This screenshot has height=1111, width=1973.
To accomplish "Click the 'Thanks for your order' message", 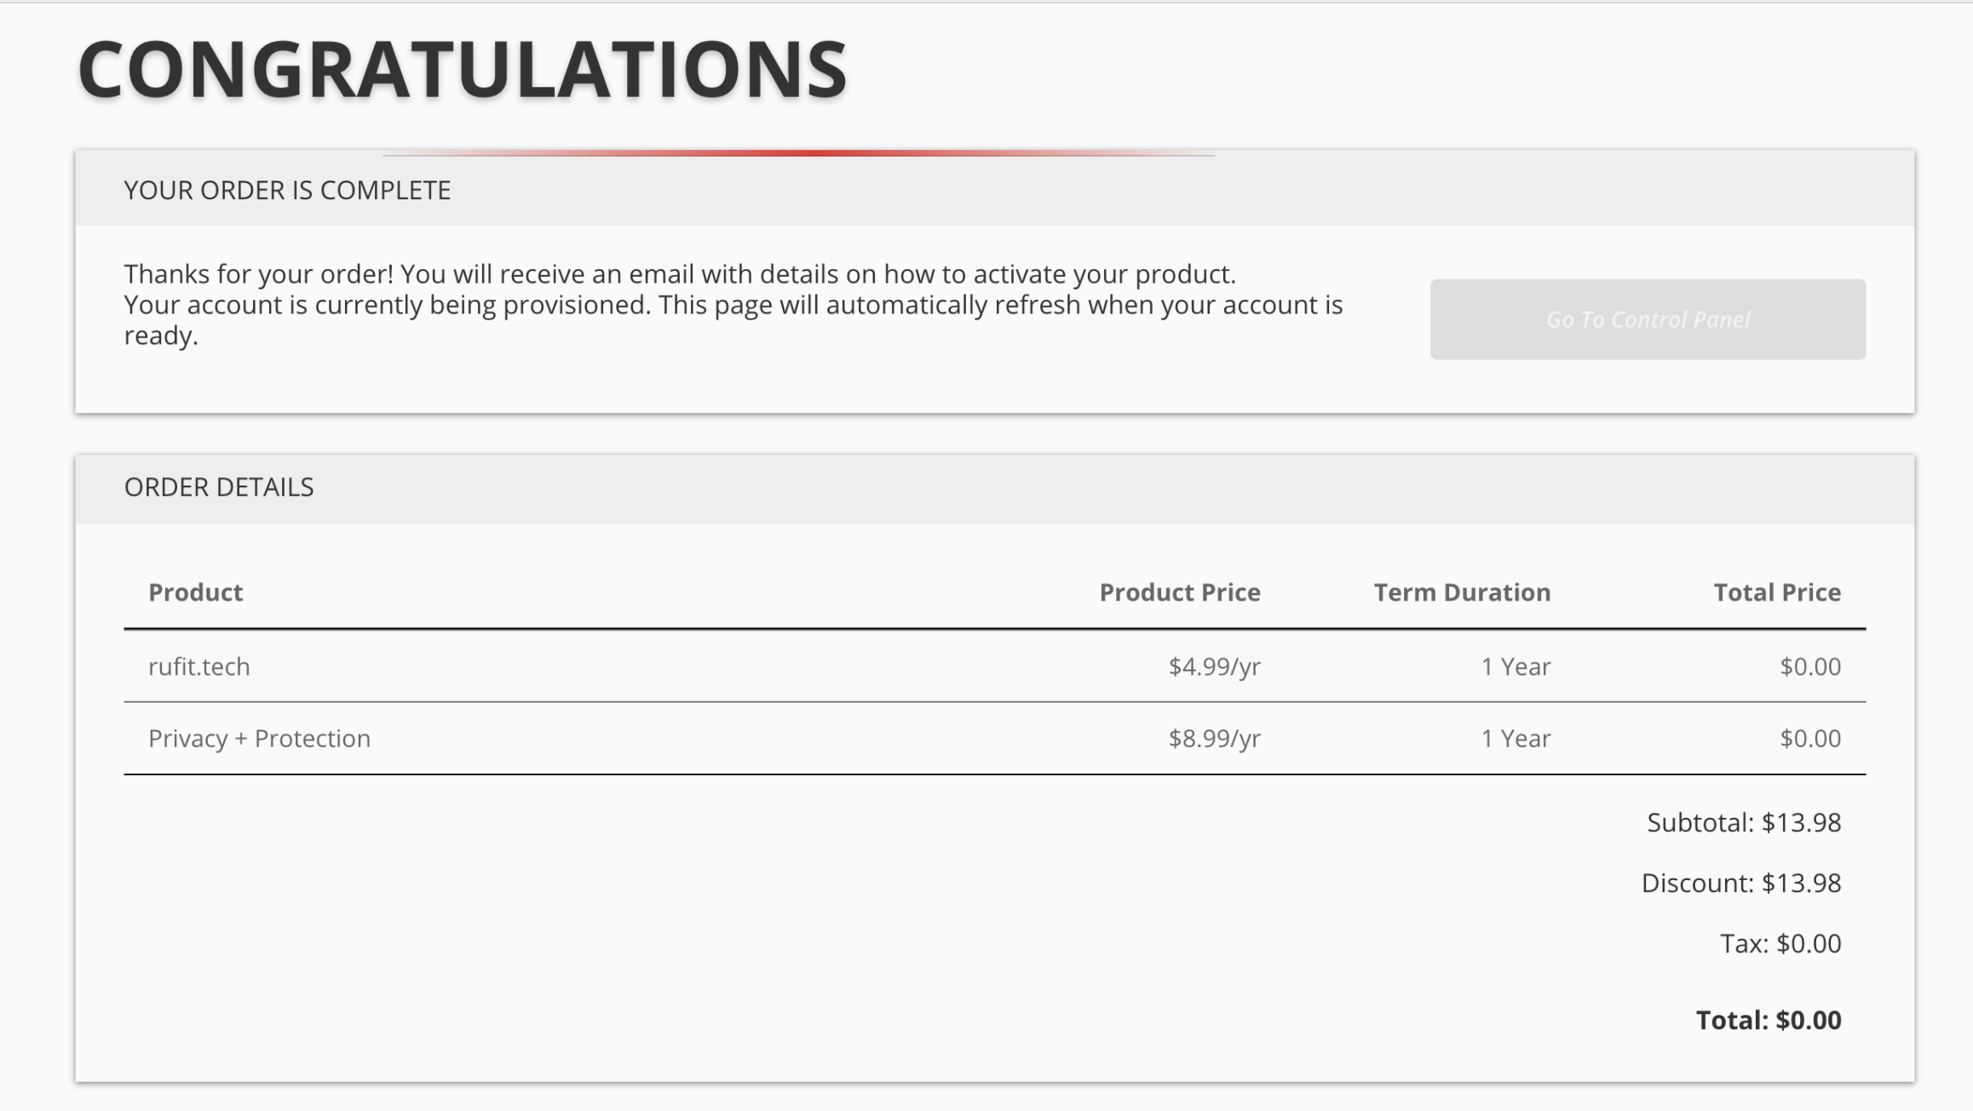I will pyautogui.click(x=679, y=274).
